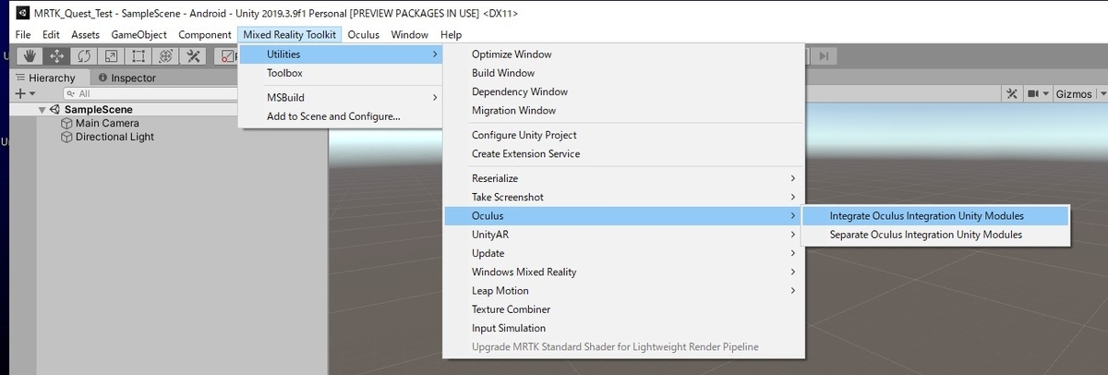Expand the Leap Motion submenu

(624, 290)
